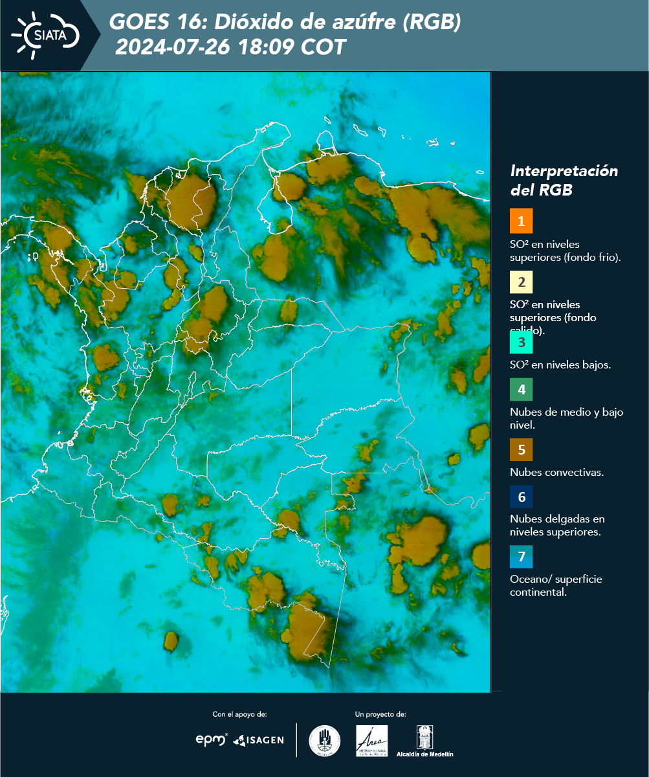Click the turquoise swatch numbered 3
This screenshot has height=777, width=649.
[522, 343]
